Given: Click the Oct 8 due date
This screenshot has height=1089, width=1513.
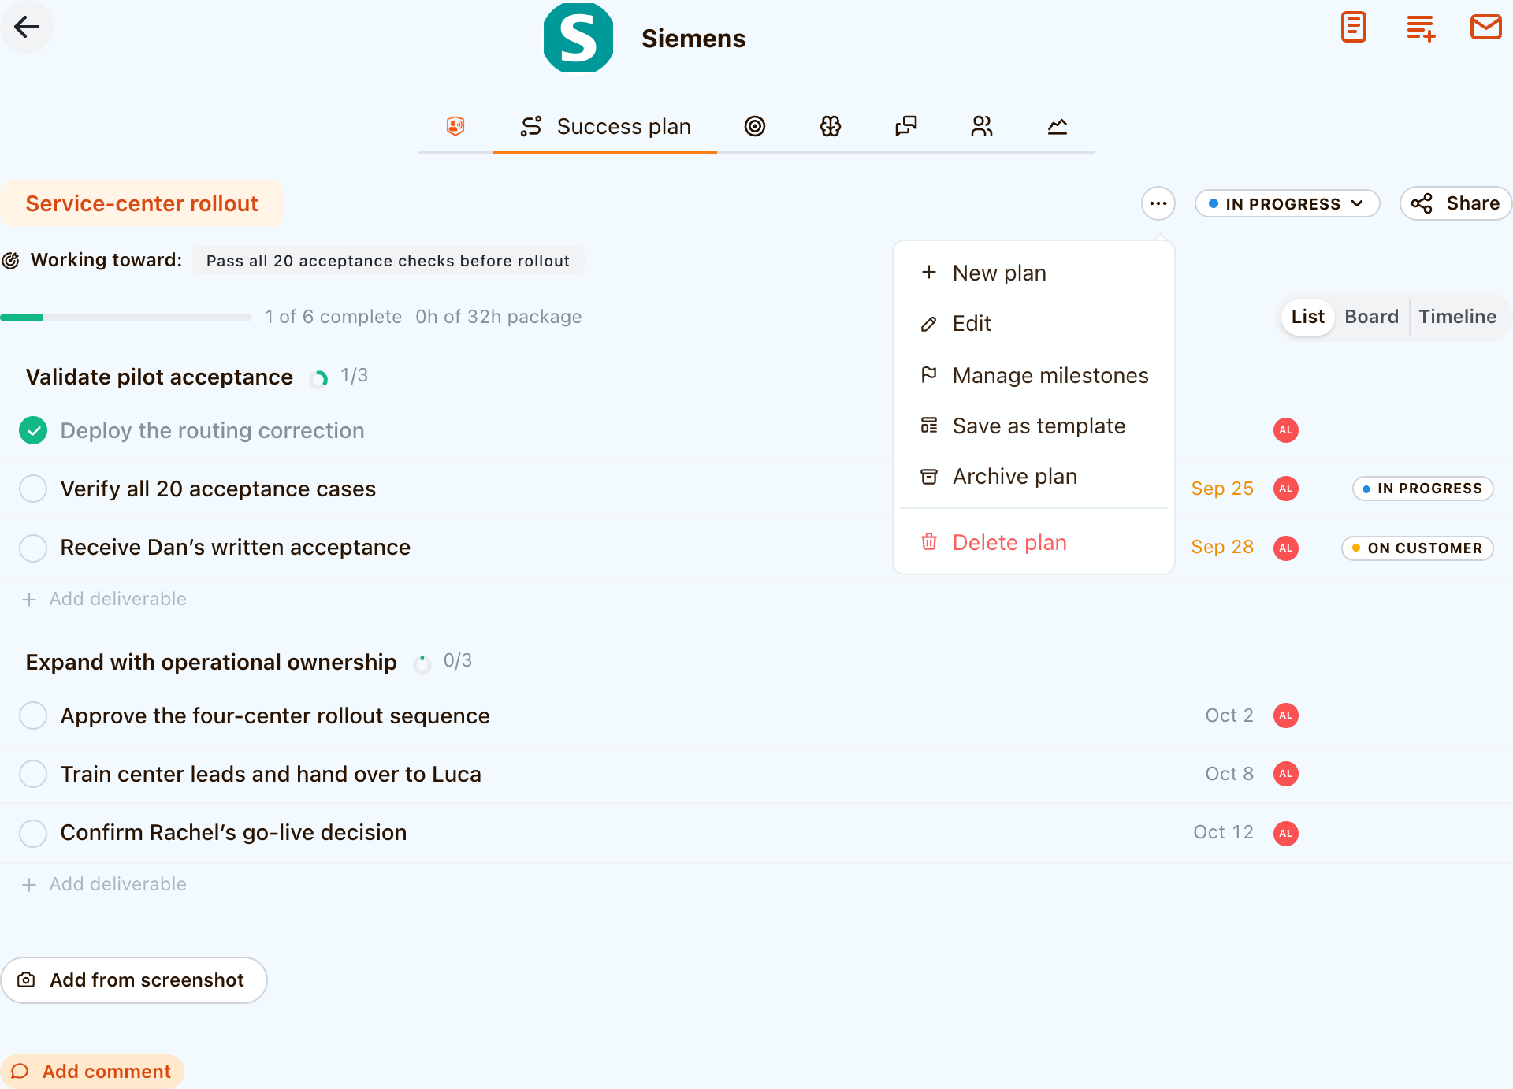Looking at the screenshot, I should coord(1229,774).
